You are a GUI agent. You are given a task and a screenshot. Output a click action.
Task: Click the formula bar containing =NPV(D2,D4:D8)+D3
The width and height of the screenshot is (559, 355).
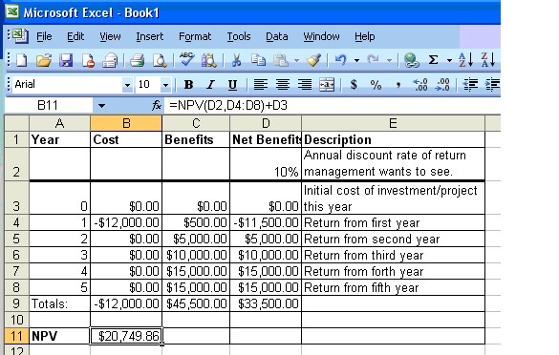[332, 105]
